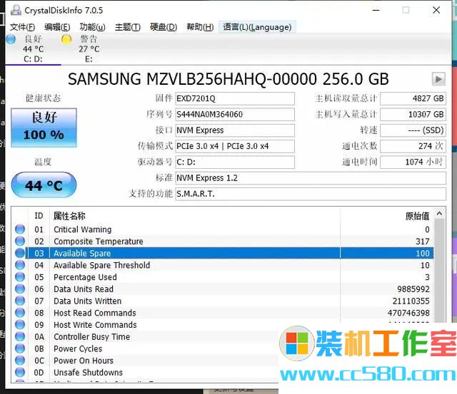The height and width of the screenshot is (394, 457).
Task: Click status circle for Power On Hours
Action: (20, 361)
